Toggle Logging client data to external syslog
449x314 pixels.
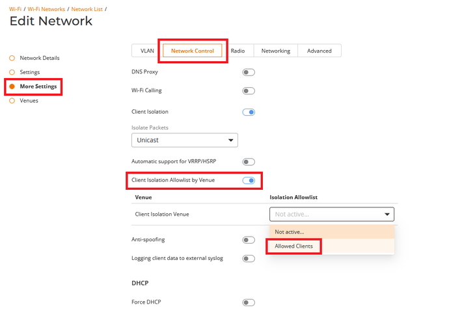tap(249, 259)
